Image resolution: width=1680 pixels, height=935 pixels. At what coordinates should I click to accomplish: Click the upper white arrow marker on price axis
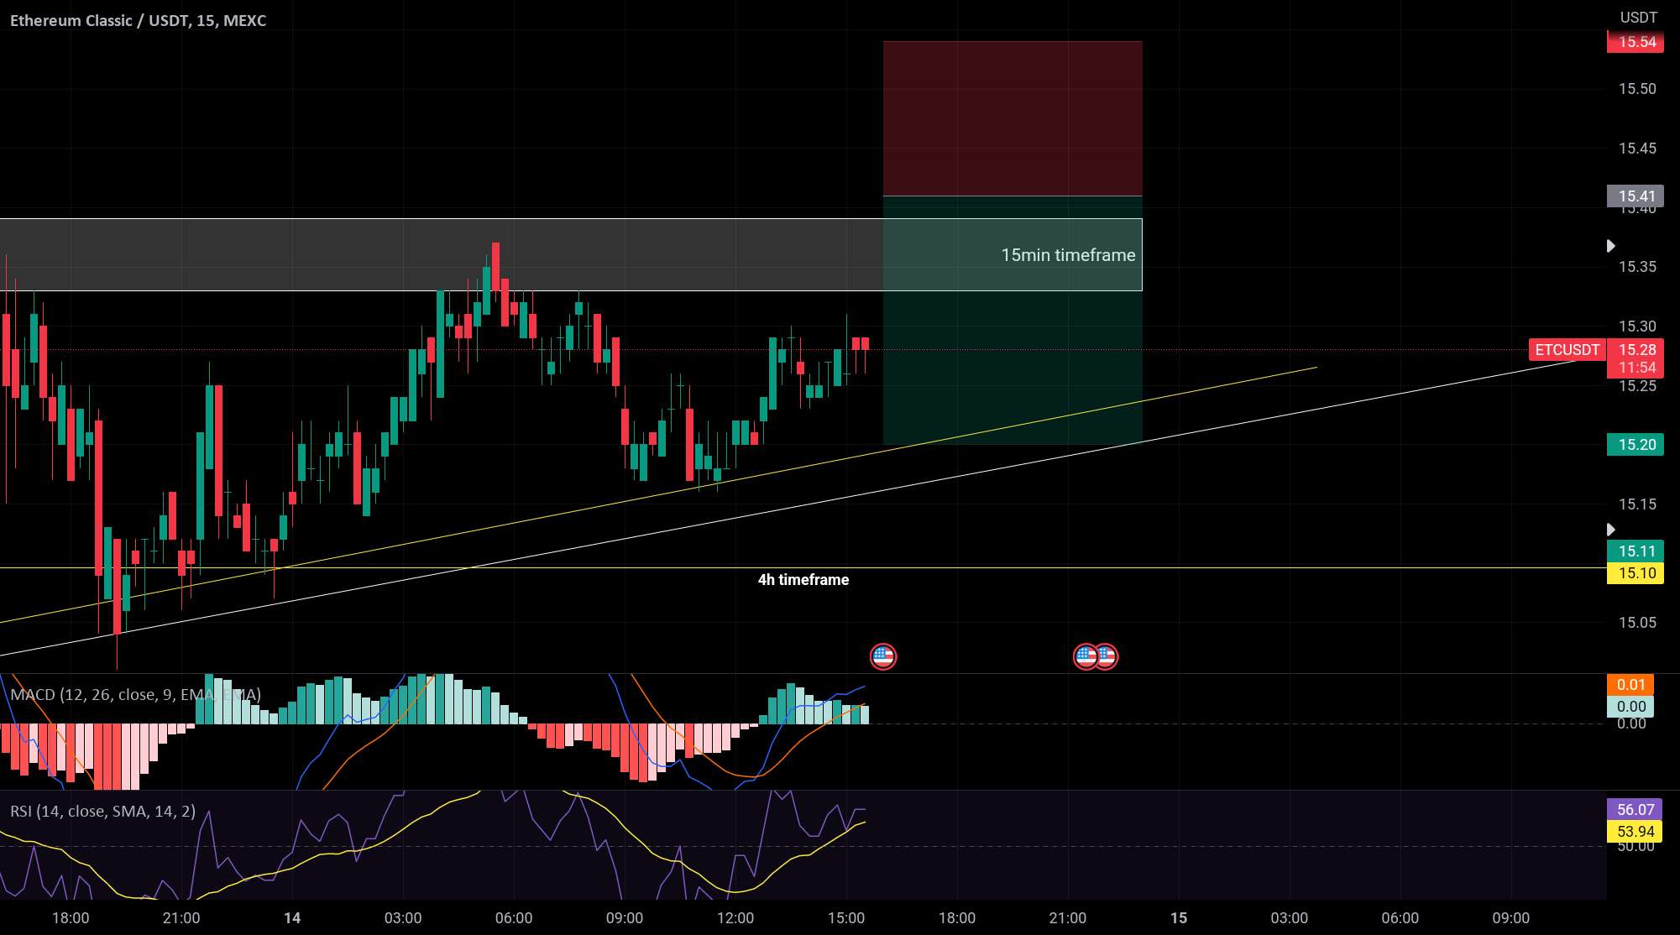[x=1610, y=246]
